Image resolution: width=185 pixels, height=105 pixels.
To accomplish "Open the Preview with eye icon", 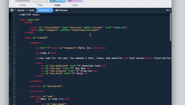I will click(x=62, y=10).
